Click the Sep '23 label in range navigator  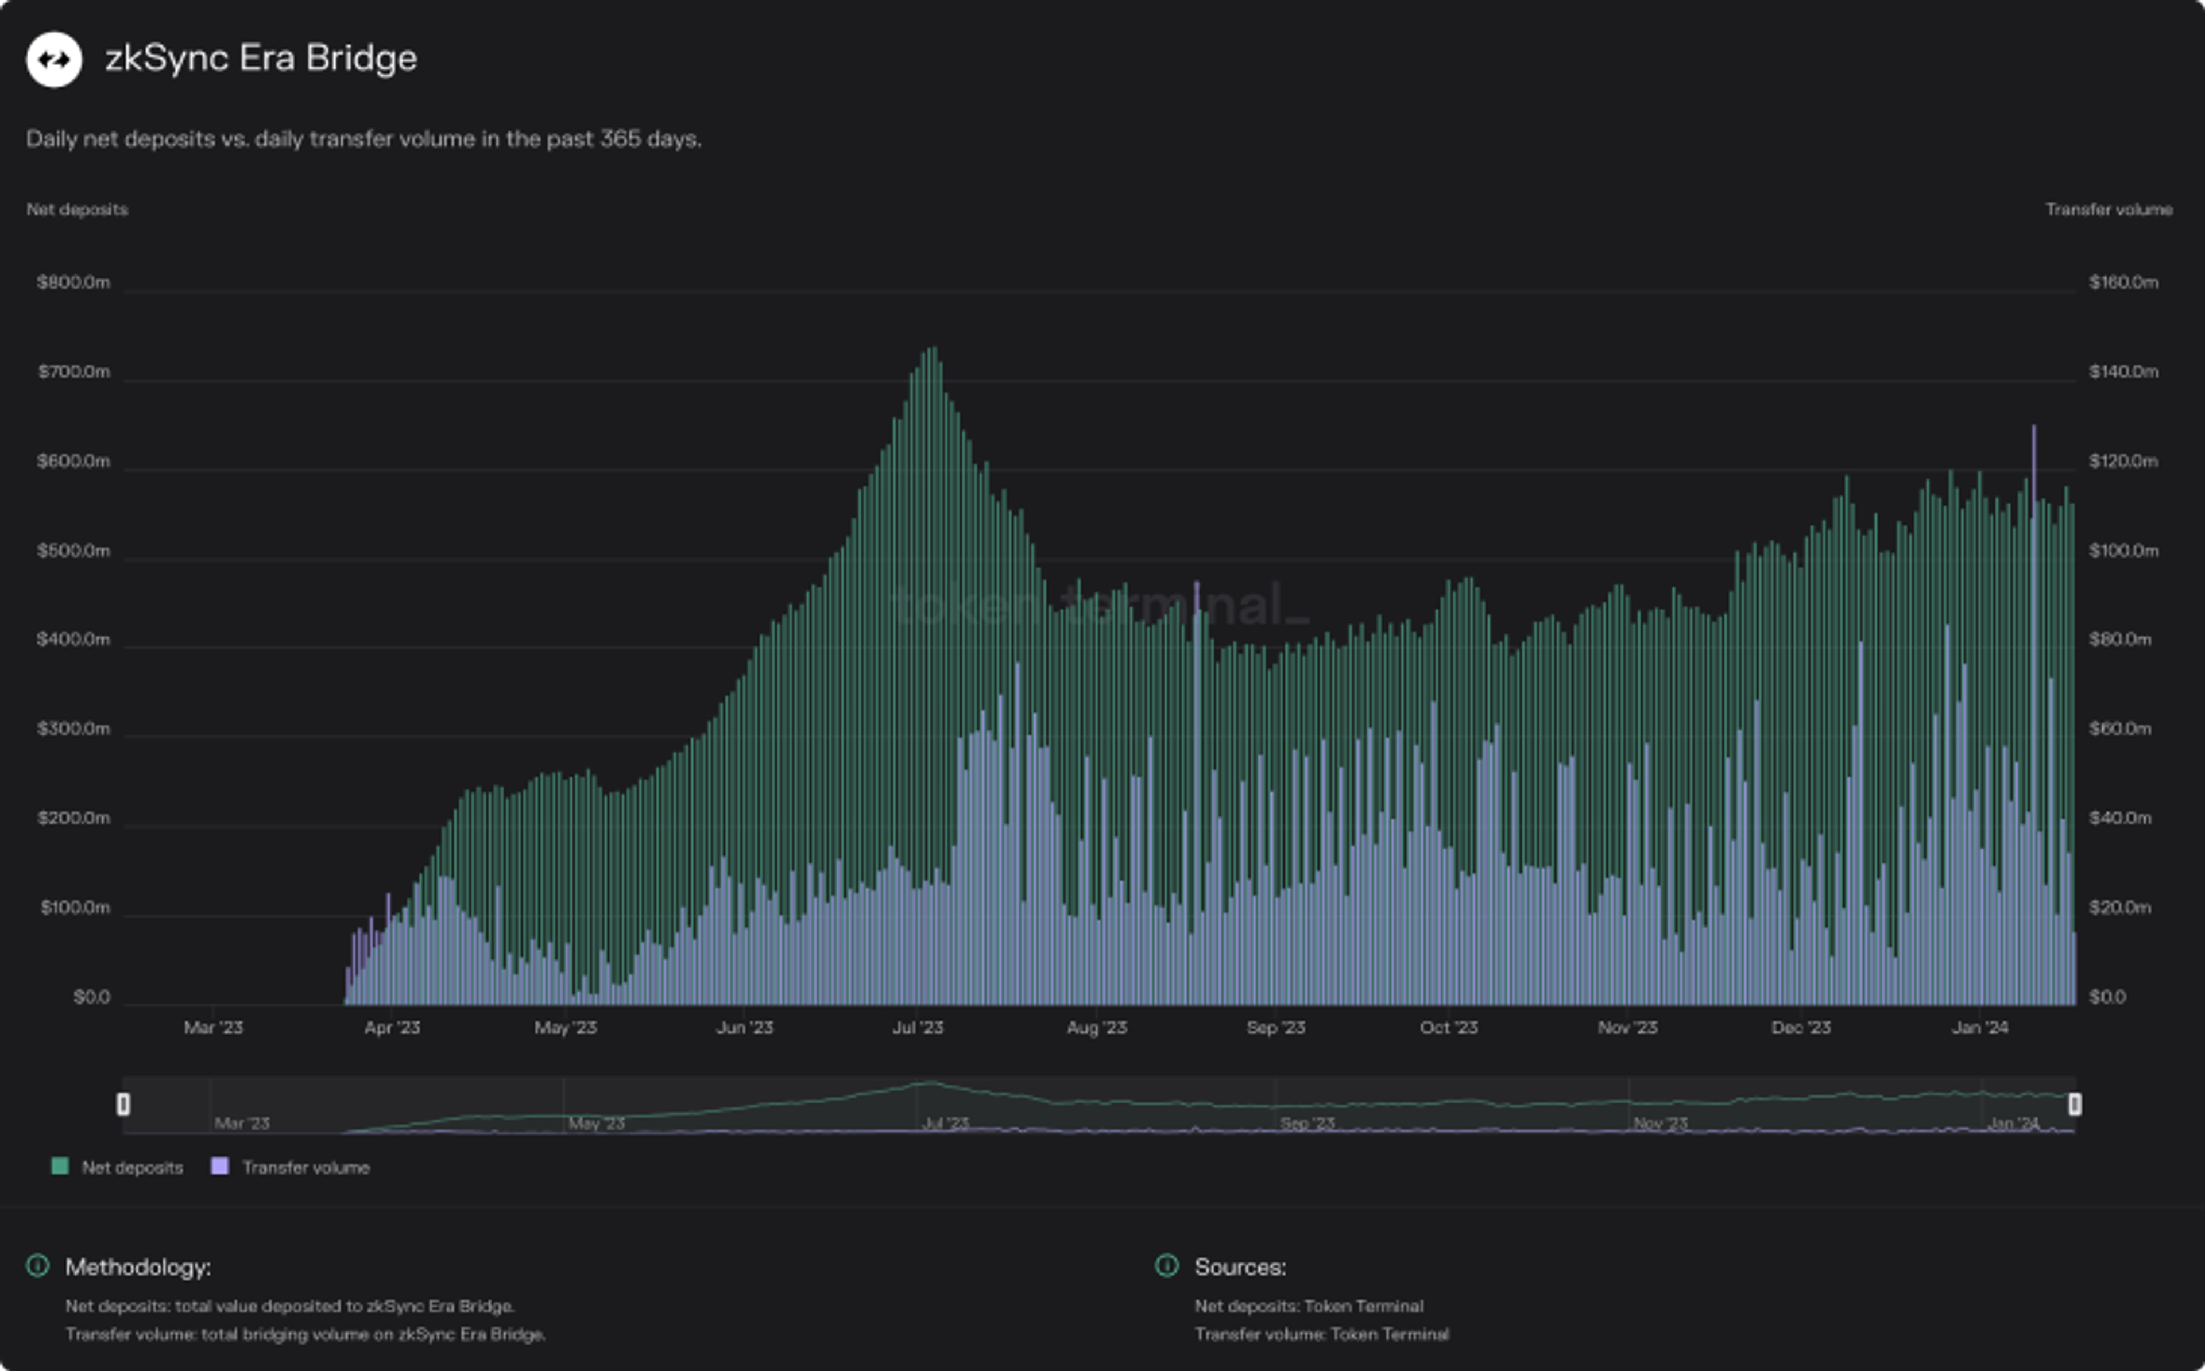point(1306,1124)
